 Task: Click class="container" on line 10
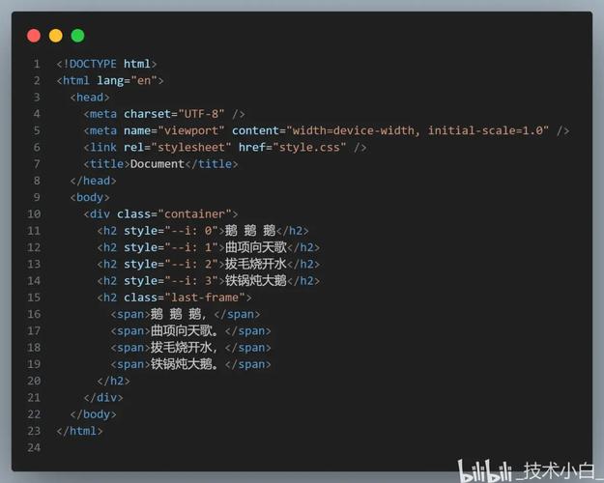(174, 214)
